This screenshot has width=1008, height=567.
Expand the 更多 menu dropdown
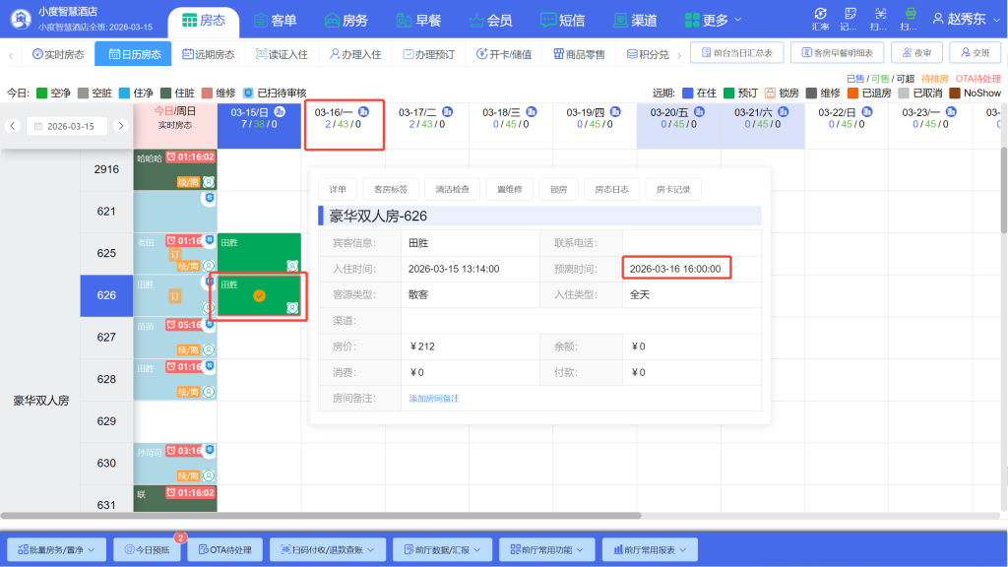click(712, 20)
